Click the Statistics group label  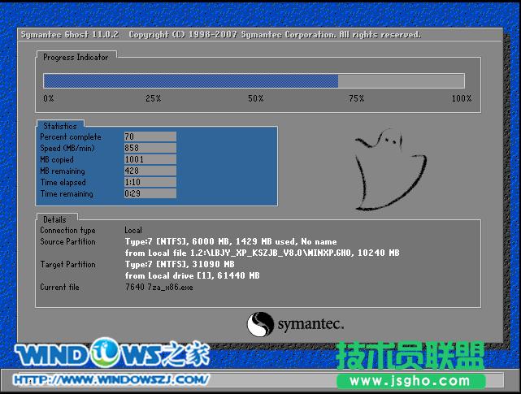pyautogui.click(x=60, y=126)
